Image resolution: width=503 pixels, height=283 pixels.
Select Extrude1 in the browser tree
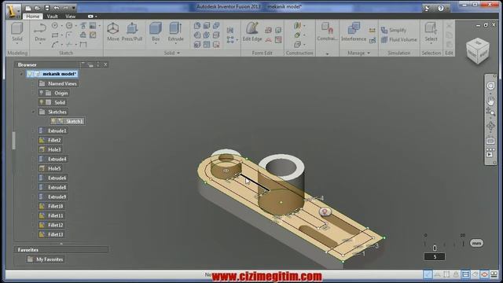(x=53, y=131)
